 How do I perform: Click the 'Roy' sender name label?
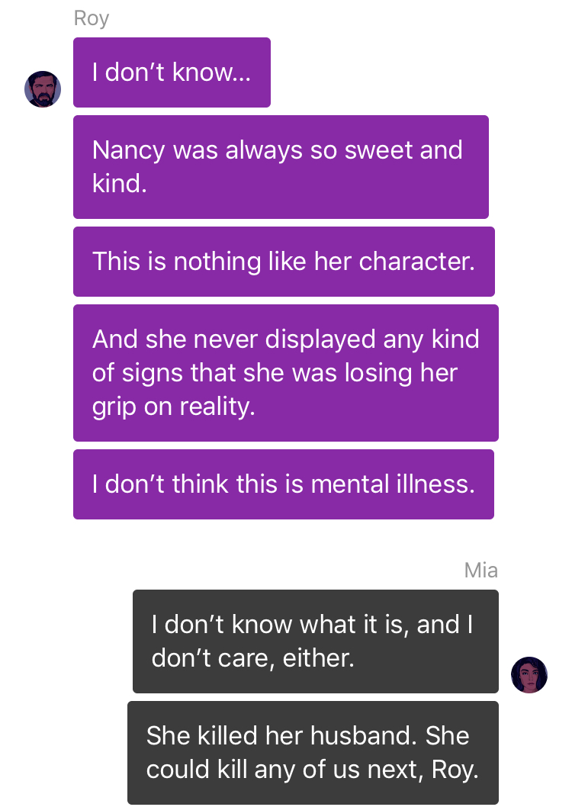91,18
